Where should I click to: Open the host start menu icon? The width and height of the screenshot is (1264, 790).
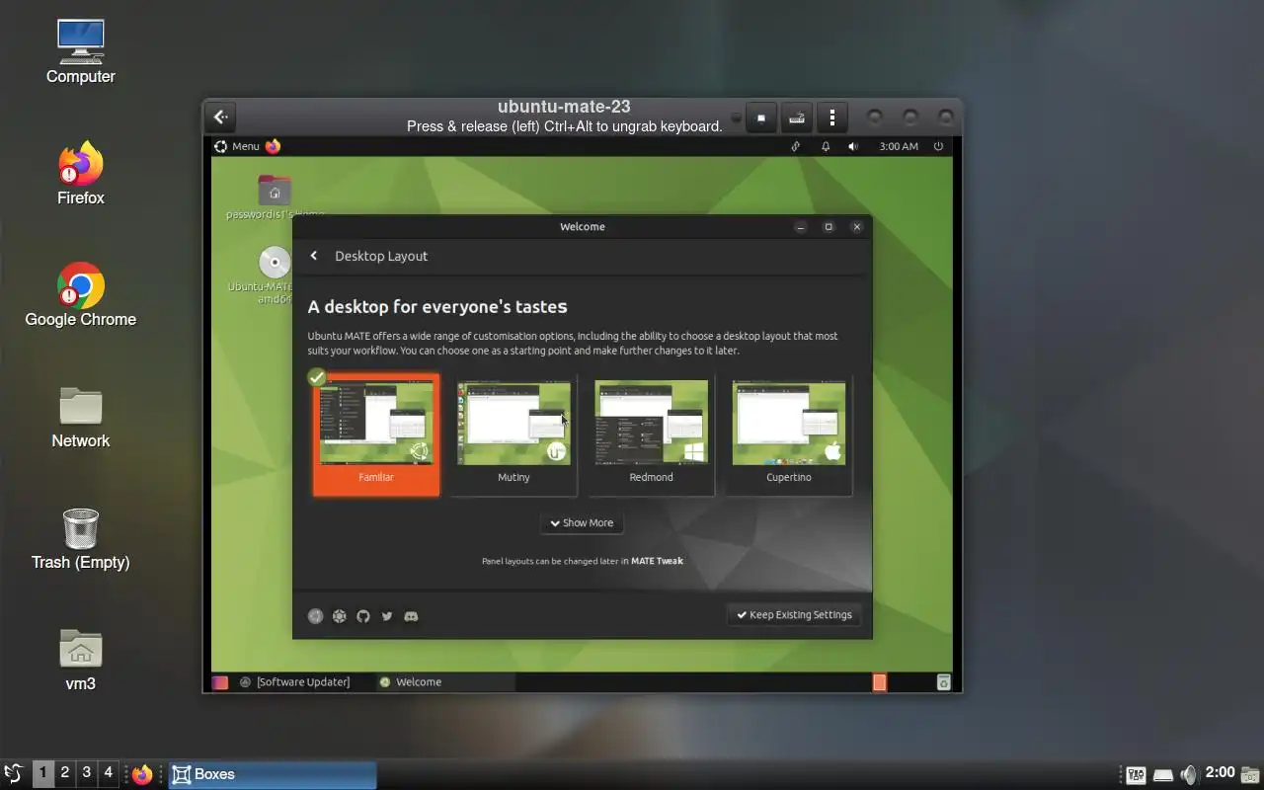(14, 773)
